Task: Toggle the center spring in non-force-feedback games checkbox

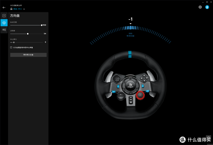Action: [11, 48]
